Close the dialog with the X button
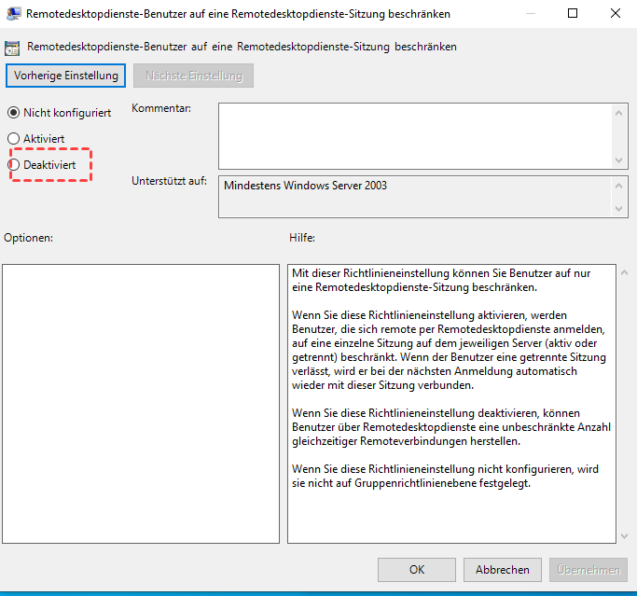Screen dimensions: 637x596 [x=616, y=14]
